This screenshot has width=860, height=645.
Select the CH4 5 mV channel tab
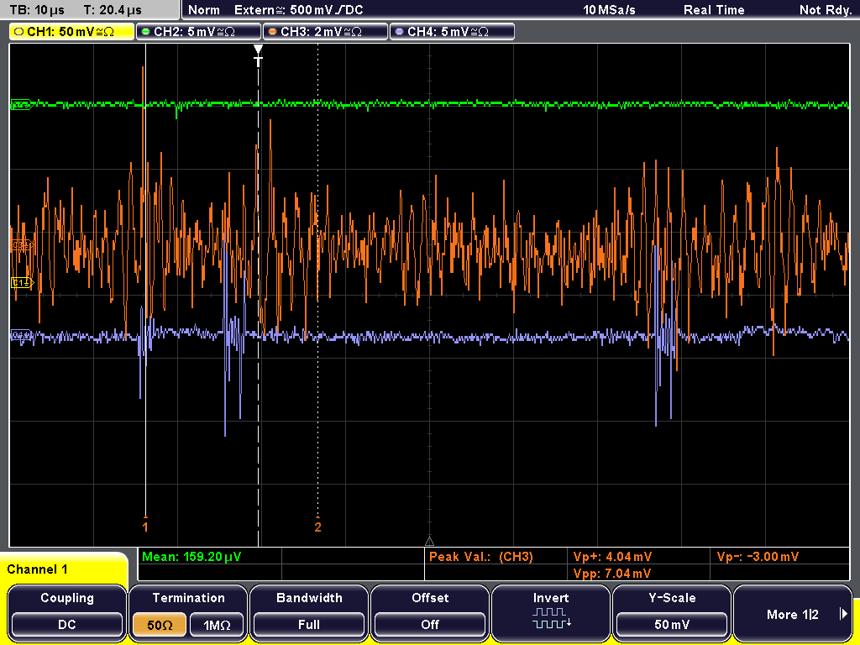point(452,32)
